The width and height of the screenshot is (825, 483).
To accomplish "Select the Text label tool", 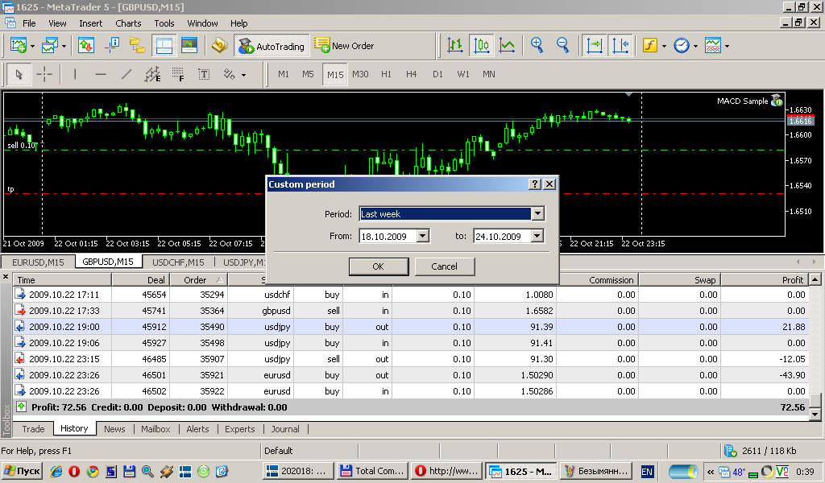I will point(204,75).
